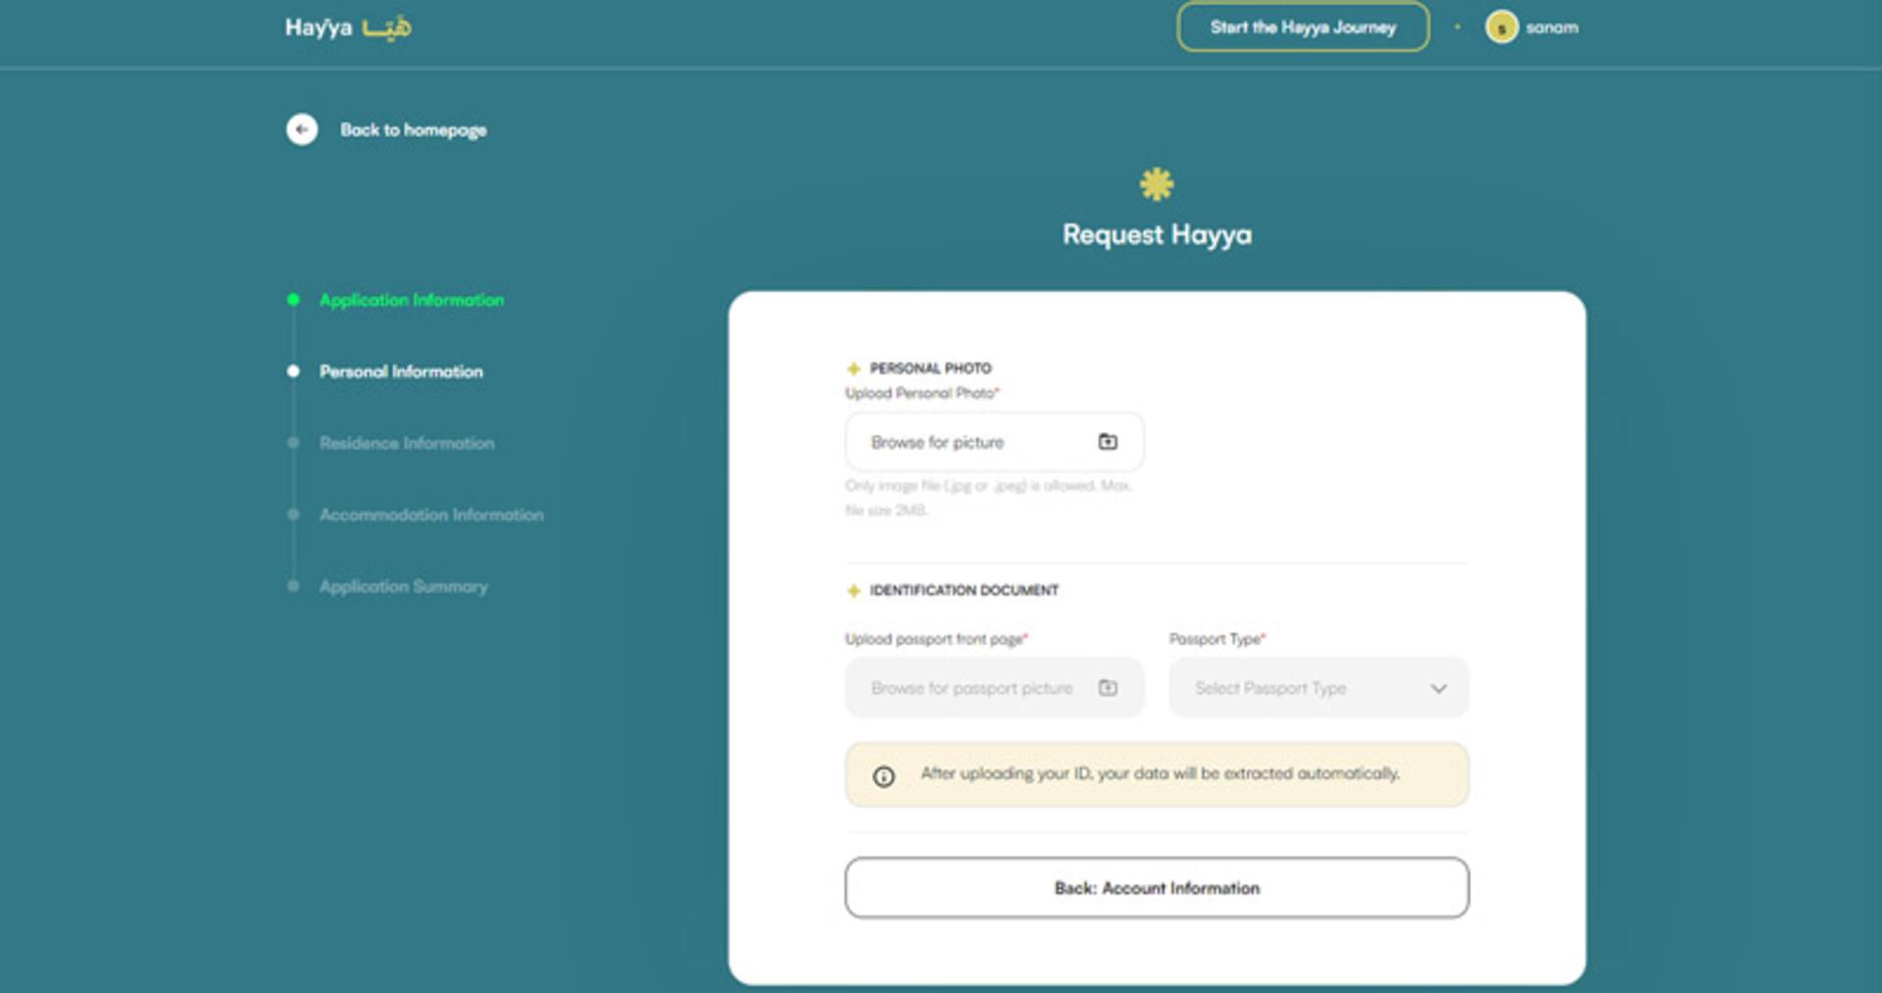
Task: Click Back: Account Information button
Action: pyautogui.click(x=1157, y=888)
